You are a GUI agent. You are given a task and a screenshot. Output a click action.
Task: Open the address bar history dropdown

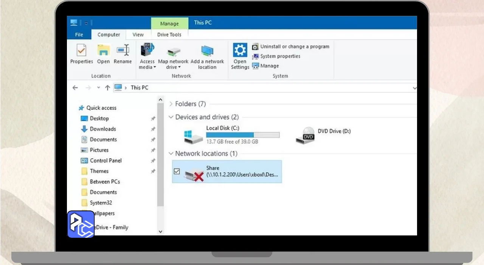[414, 88]
